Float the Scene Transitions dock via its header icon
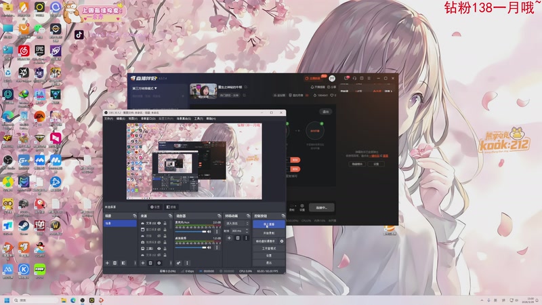542x305 pixels. pos(248,216)
